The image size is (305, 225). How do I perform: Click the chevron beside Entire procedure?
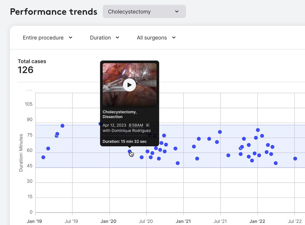point(70,38)
